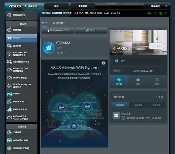
Task: Click the RT-AX82U home node icon in topology
Action: point(49,48)
